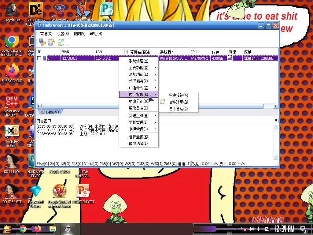Sort by the LAN column header
This screenshot has width=313, height=235.
click(x=109, y=52)
